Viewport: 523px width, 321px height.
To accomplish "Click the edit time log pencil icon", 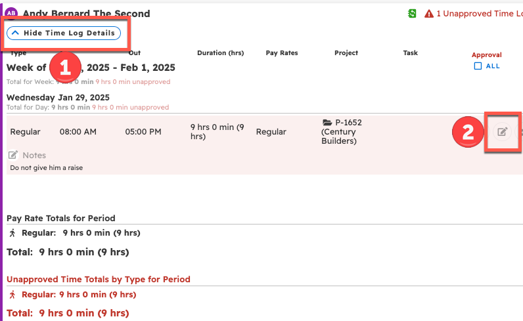I will 502,132.
